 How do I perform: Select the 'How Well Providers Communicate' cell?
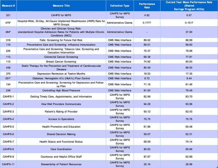click(61, 104)
